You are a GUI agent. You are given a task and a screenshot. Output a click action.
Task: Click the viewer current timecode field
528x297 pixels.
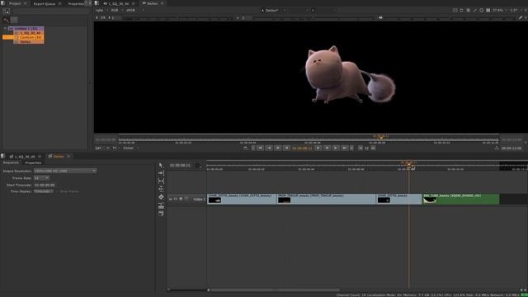tap(302, 148)
